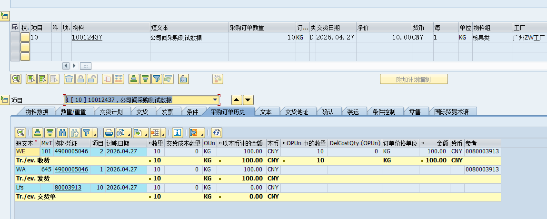The width and height of the screenshot is (547, 219).
Task: Click the print icon in history toolbar
Action: [x=108, y=132]
